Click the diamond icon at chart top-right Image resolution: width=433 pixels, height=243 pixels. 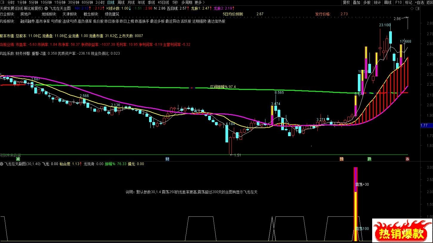[x=412, y=9]
